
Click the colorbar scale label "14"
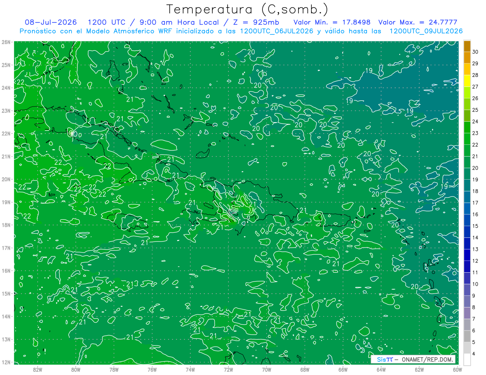coord(475,237)
